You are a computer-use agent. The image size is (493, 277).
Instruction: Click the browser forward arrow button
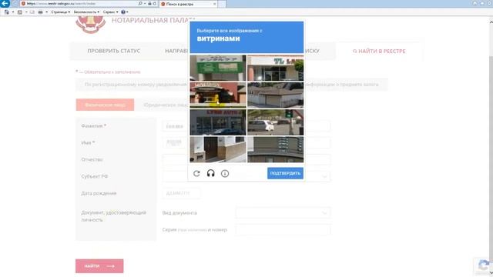(x=15, y=3)
